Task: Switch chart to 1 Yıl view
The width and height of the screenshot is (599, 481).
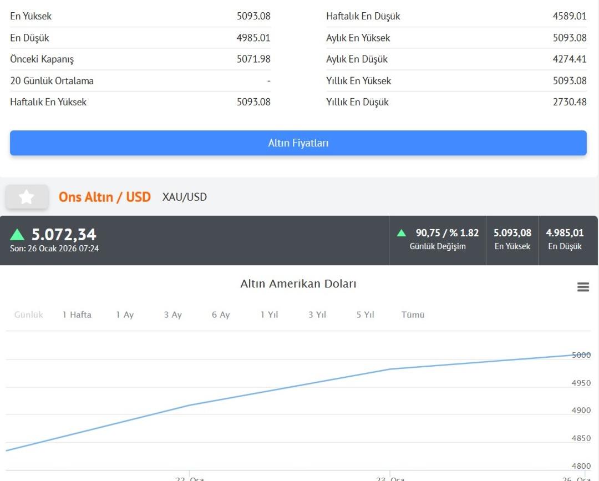Action: coord(269,315)
